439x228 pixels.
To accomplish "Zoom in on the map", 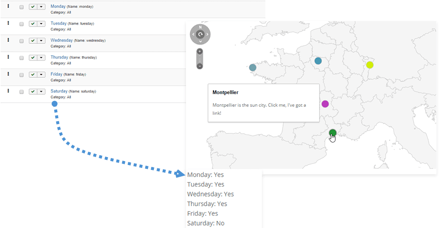I will tap(200, 52).
